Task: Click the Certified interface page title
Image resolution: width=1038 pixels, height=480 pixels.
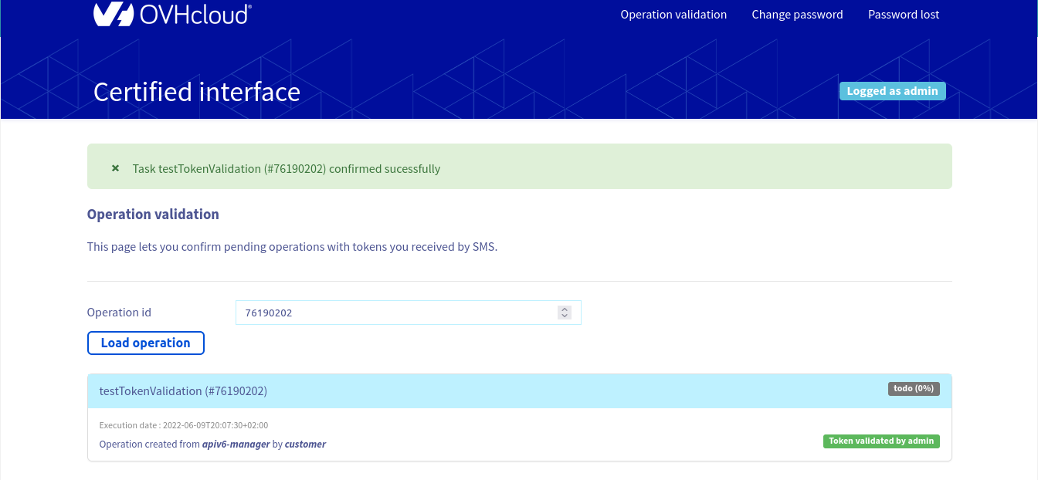Action: (196, 92)
